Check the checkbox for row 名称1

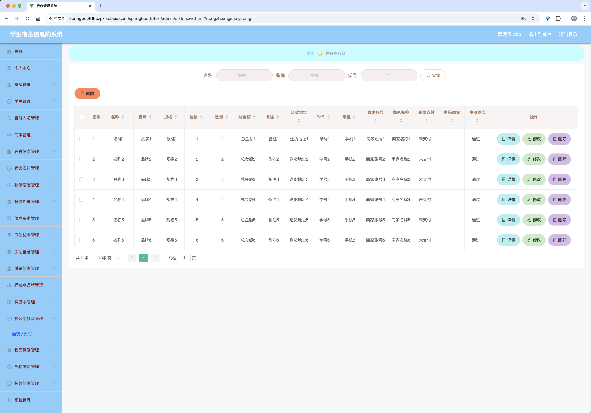pyautogui.click(x=81, y=139)
